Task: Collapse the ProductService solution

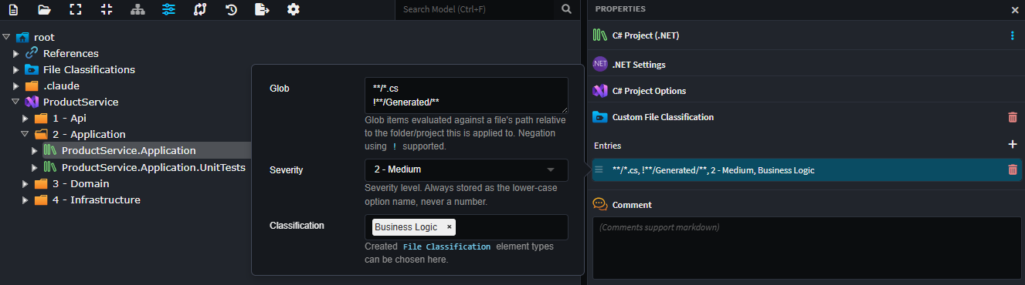Action: click(15, 102)
